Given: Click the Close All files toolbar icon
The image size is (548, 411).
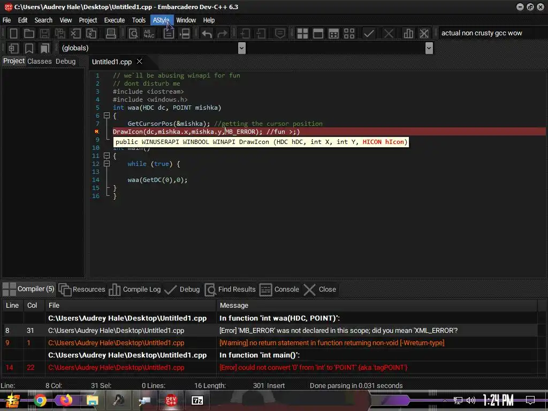Looking at the screenshot, I should coord(91,34).
